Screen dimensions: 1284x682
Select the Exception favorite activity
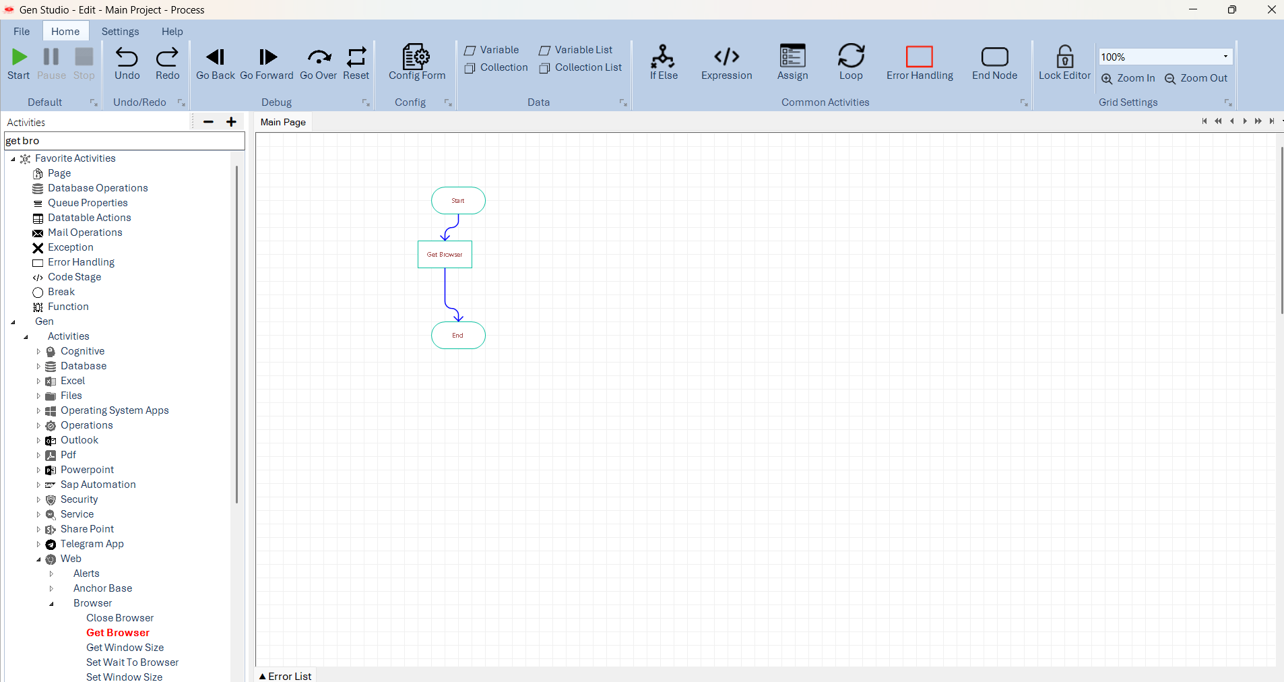click(70, 247)
